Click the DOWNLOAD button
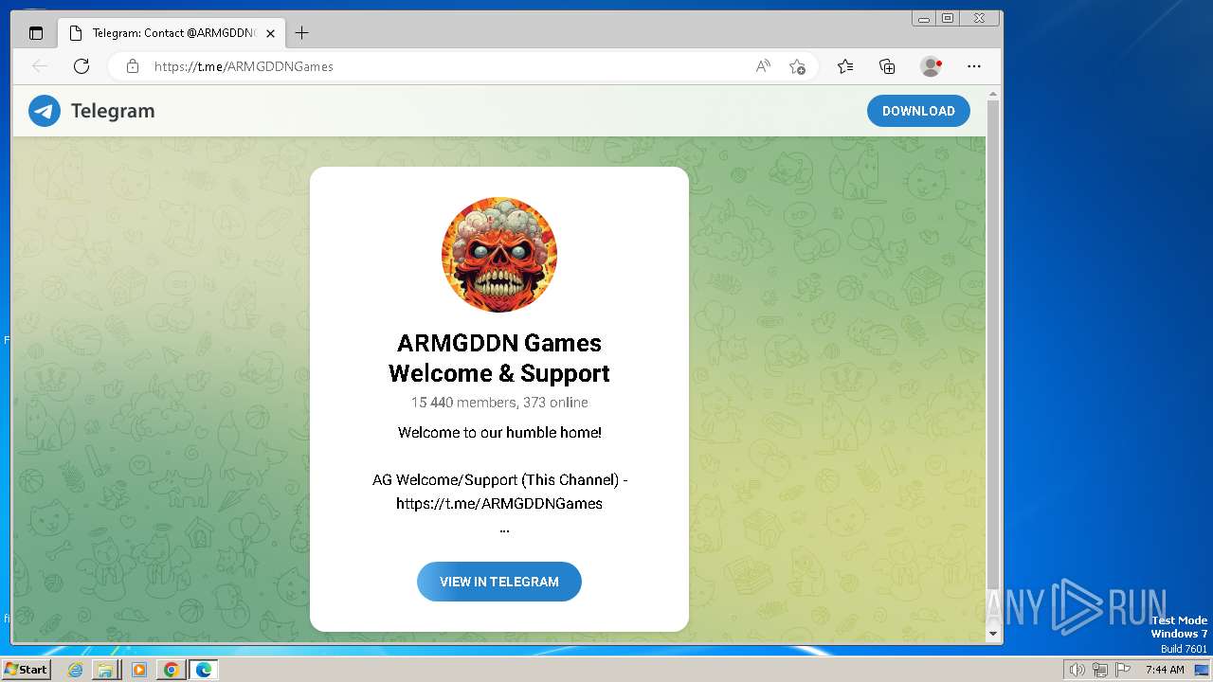Screen dimensions: 1213x682 (918, 111)
